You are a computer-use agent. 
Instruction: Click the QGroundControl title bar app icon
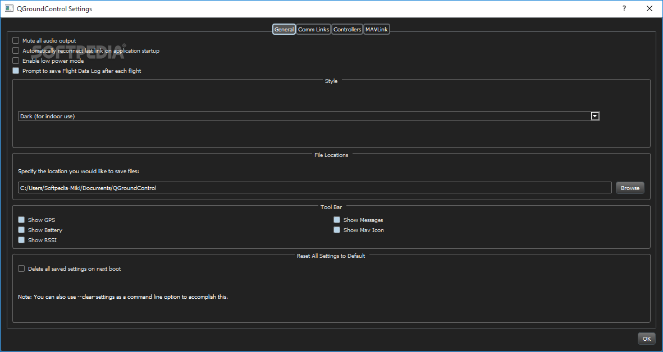point(9,8)
